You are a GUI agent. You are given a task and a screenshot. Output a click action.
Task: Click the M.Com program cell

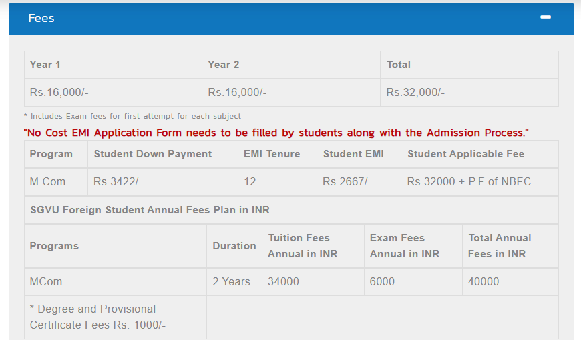pyautogui.click(x=56, y=182)
